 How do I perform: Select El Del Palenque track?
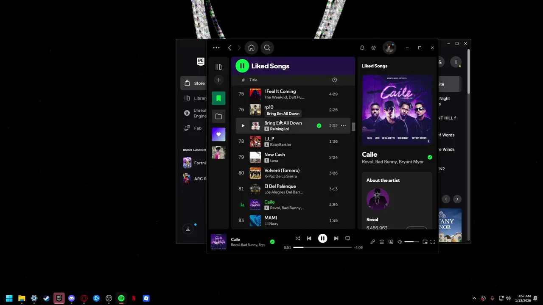click(x=293, y=189)
